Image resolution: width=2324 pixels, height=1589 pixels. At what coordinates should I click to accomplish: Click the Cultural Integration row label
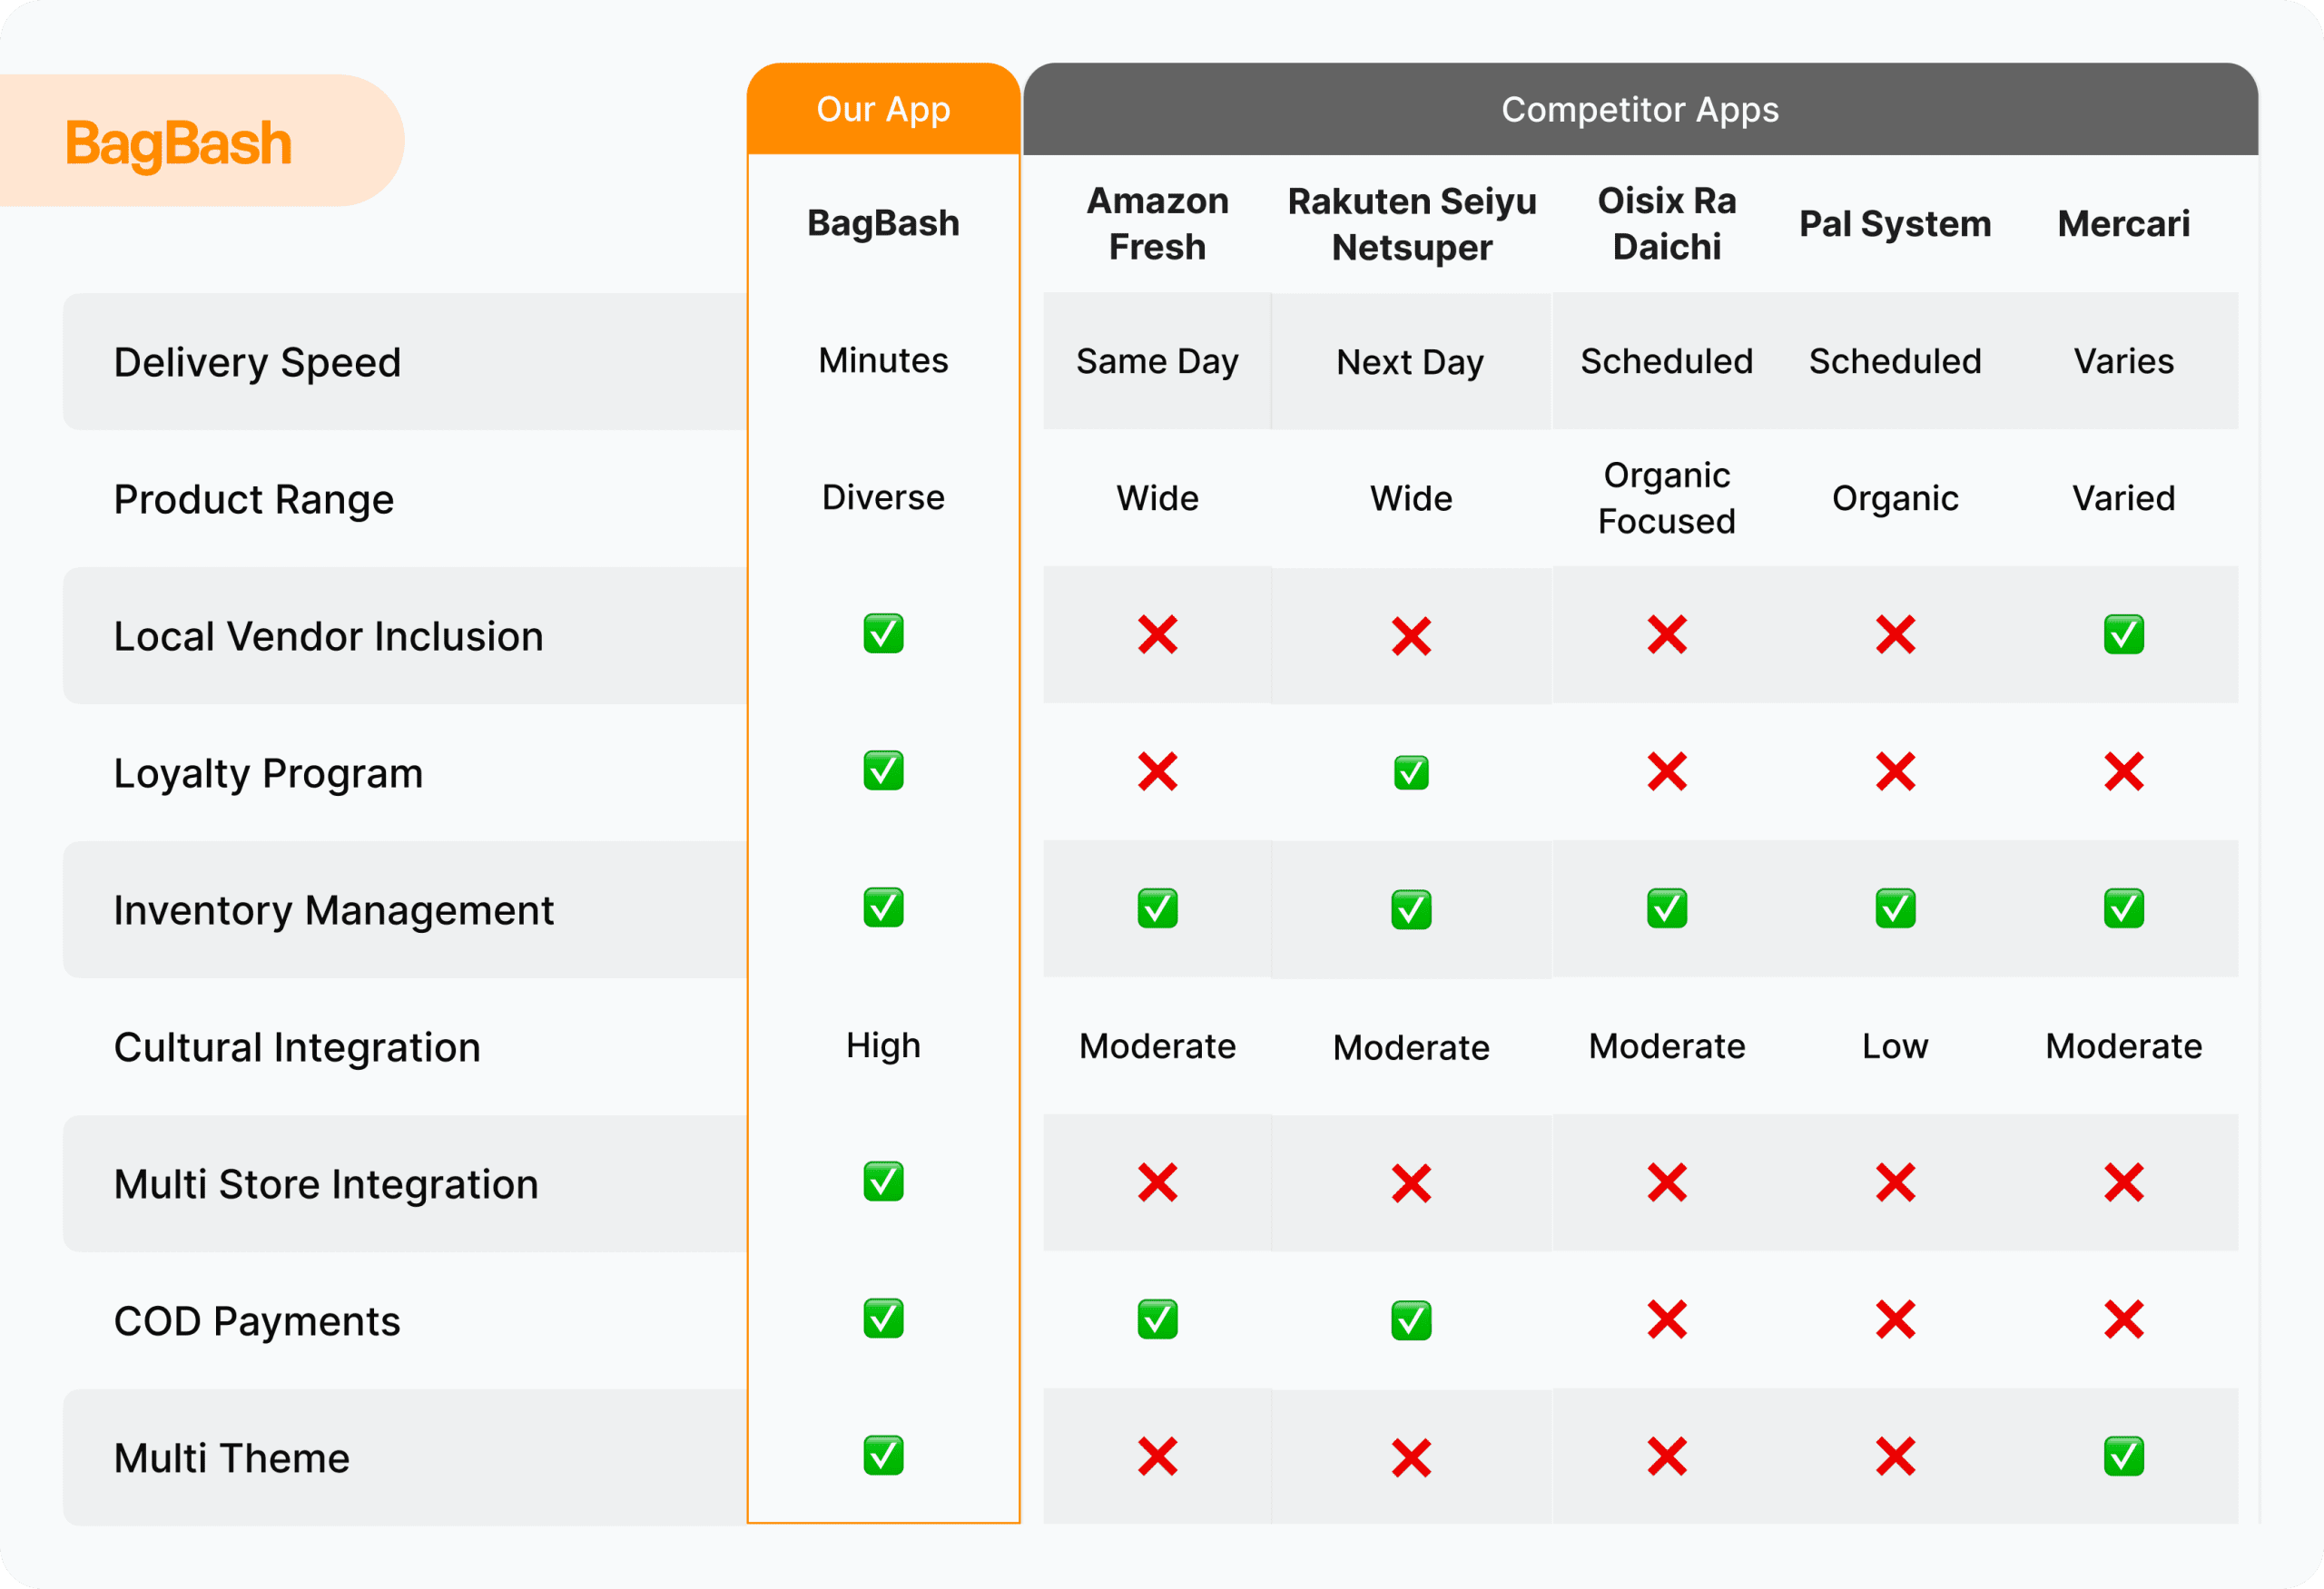pos(297,1047)
